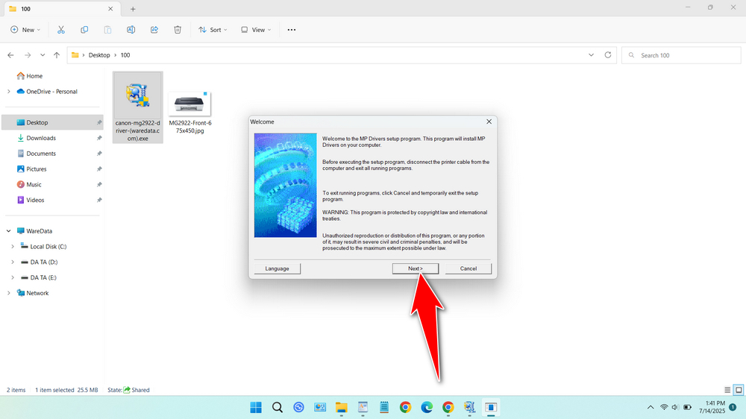Click the '2 items' status text
Screen dimensions: 746x419
click(x=16, y=390)
